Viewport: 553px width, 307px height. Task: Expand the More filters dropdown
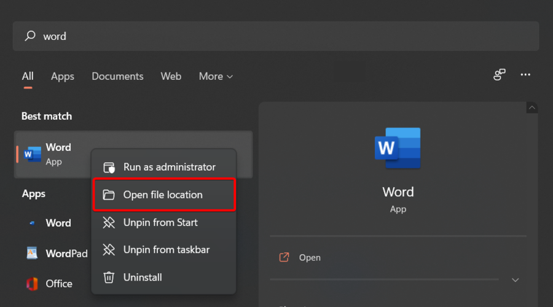pos(216,76)
